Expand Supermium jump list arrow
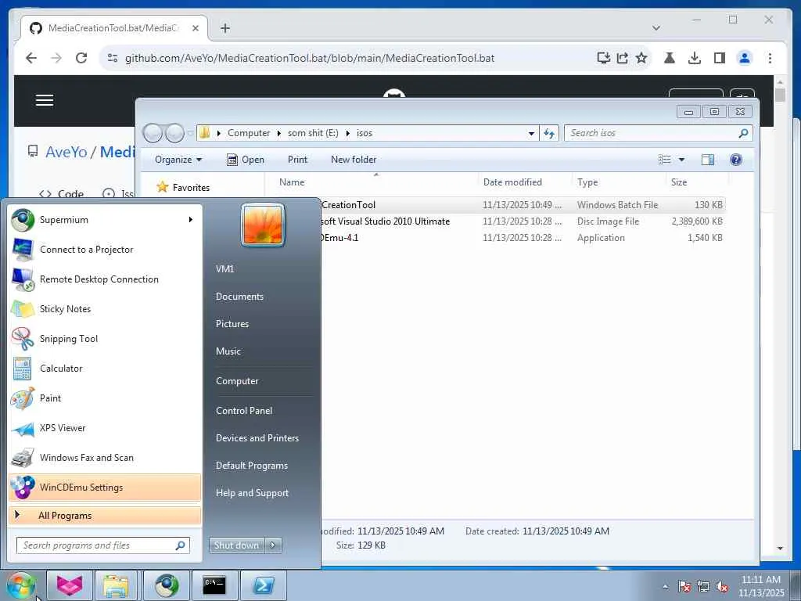This screenshot has width=801, height=601. [x=191, y=220]
